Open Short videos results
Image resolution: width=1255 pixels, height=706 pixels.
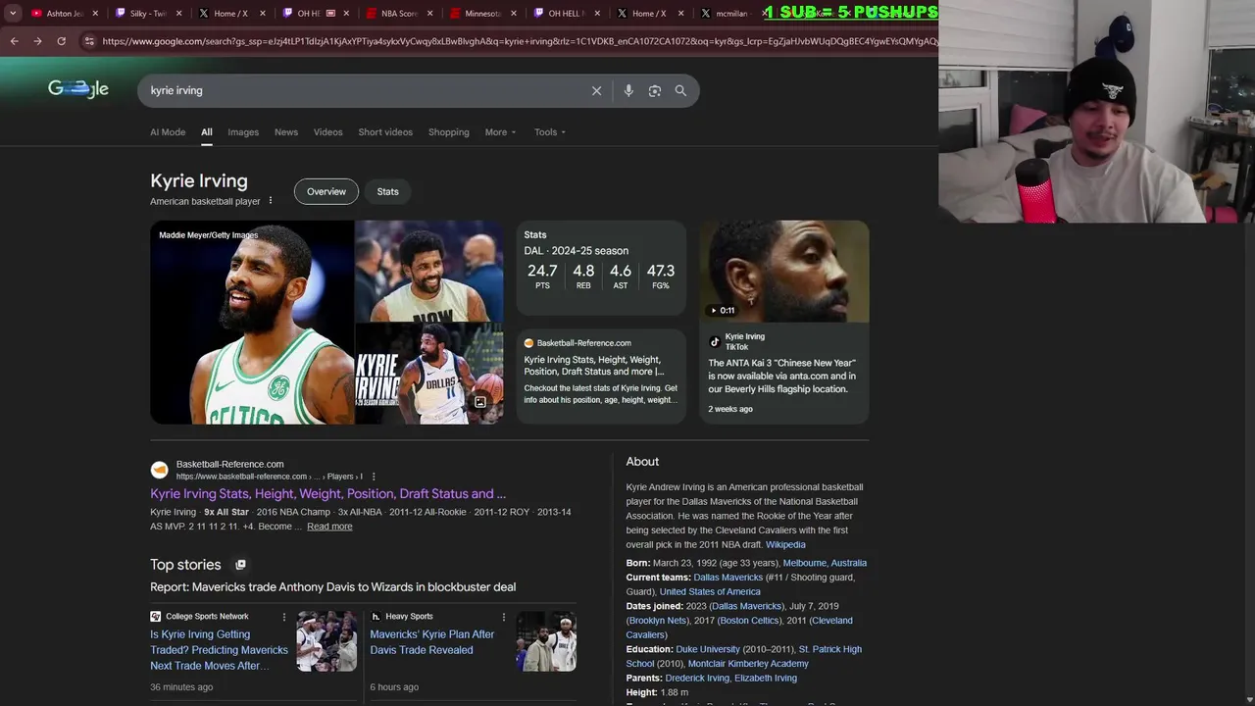pyautogui.click(x=385, y=132)
